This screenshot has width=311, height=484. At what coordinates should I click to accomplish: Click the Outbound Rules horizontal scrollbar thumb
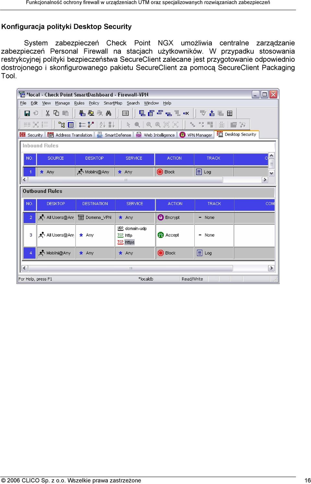[131, 268]
